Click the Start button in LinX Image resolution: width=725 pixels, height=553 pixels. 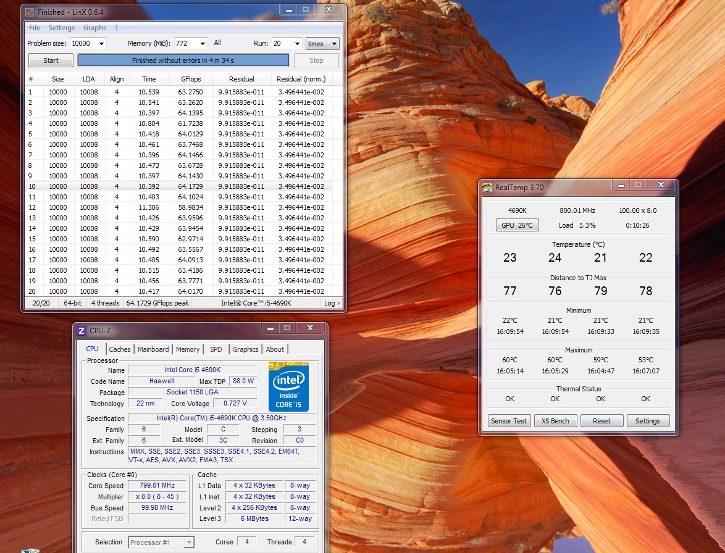click(51, 60)
